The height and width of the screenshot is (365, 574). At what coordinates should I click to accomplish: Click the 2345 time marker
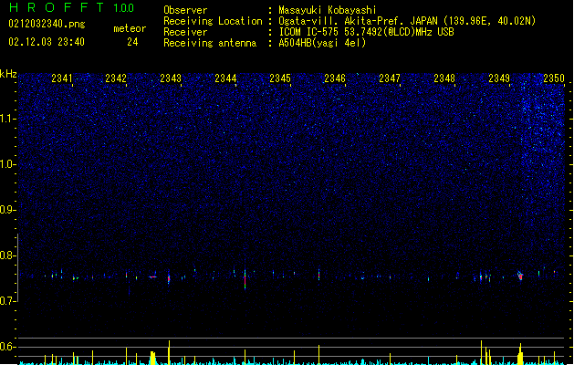(280, 78)
